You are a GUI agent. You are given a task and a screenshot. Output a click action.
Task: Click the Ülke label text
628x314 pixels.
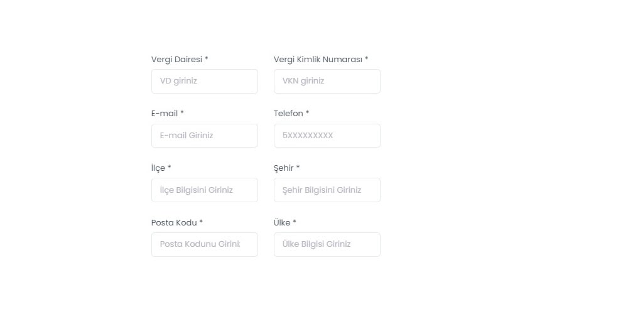tap(283, 222)
